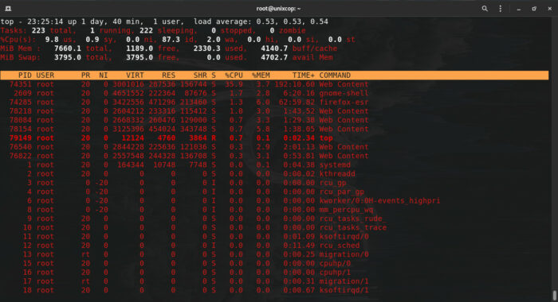Open the terminal search magnifier icon
This screenshot has width=558, height=302.
pyautogui.click(x=485, y=9)
